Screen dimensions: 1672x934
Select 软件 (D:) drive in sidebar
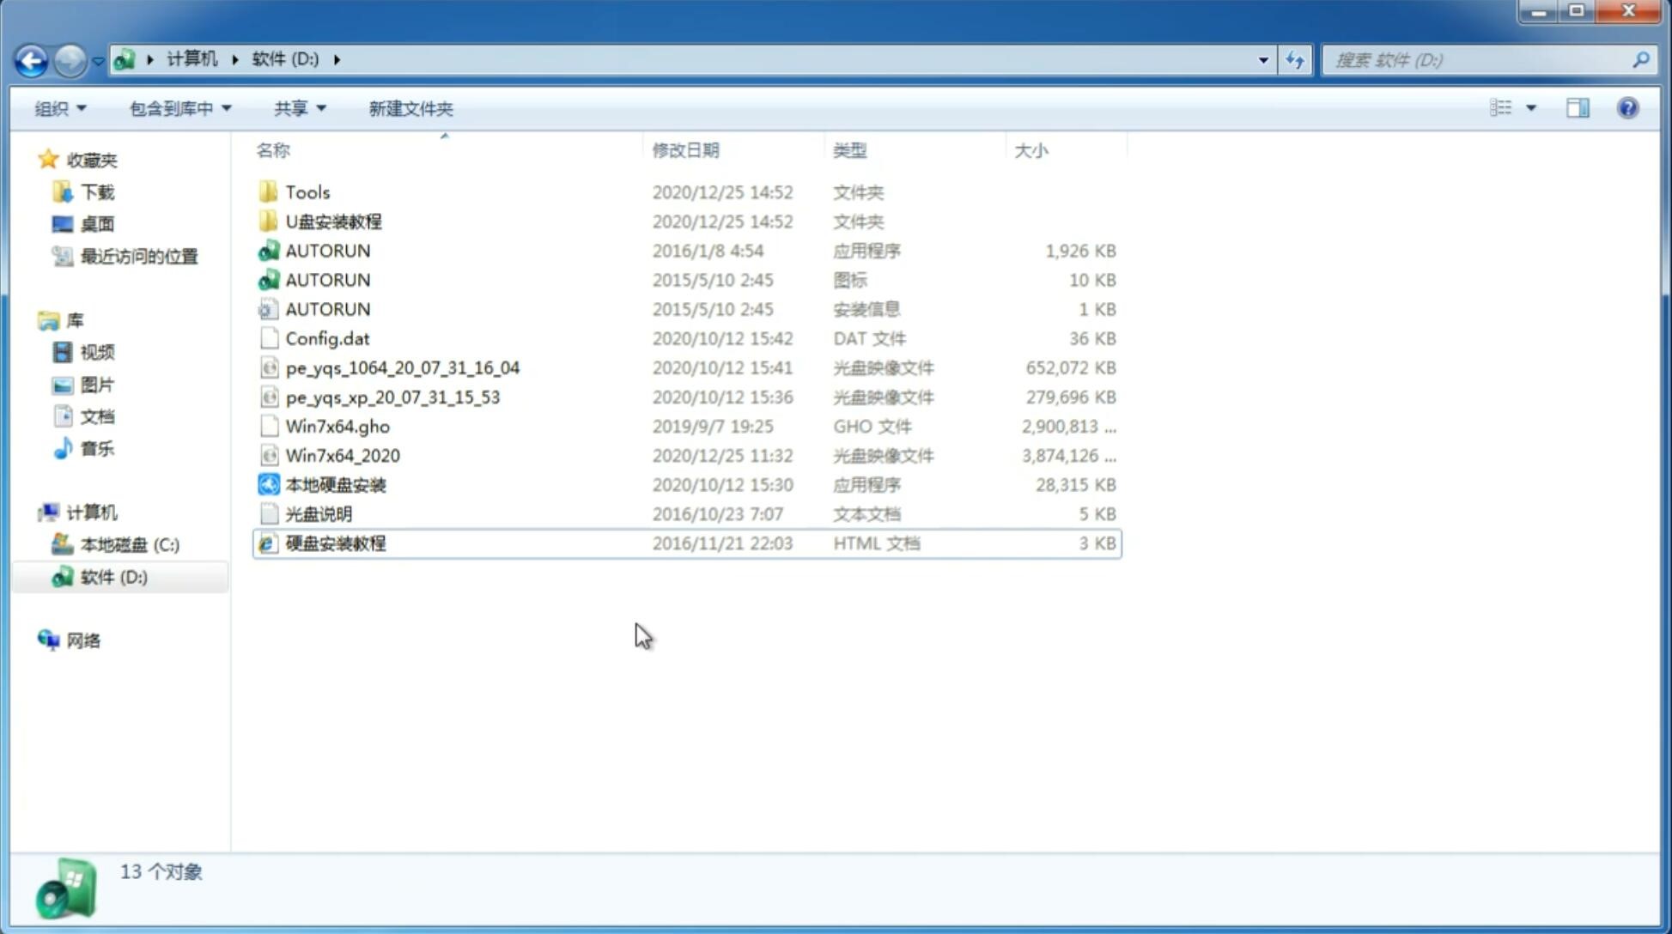(x=112, y=576)
